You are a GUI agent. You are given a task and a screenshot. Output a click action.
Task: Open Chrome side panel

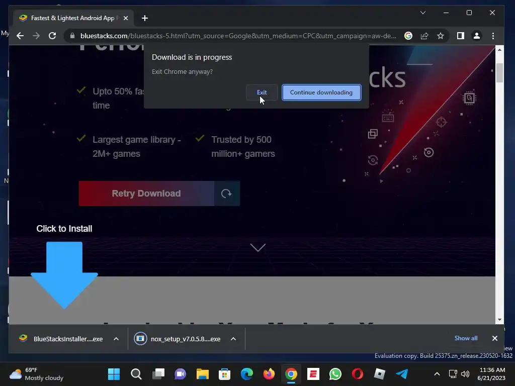click(461, 36)
